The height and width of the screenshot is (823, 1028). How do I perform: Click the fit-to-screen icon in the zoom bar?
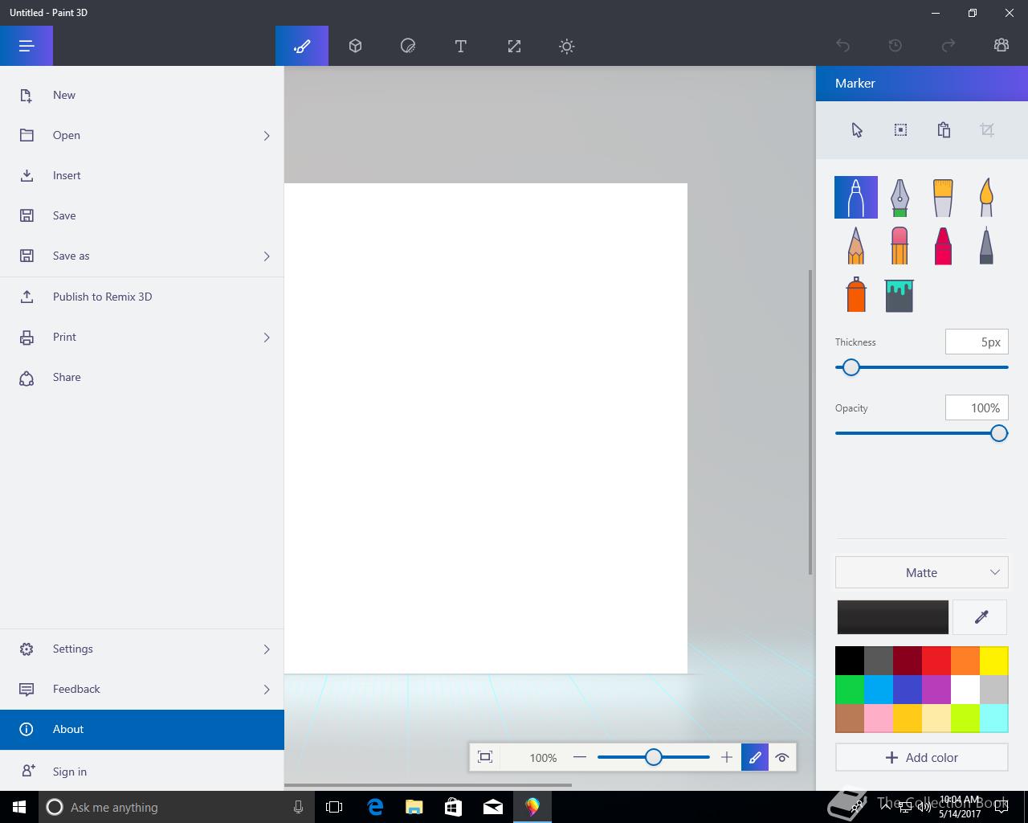click(485, 757)
